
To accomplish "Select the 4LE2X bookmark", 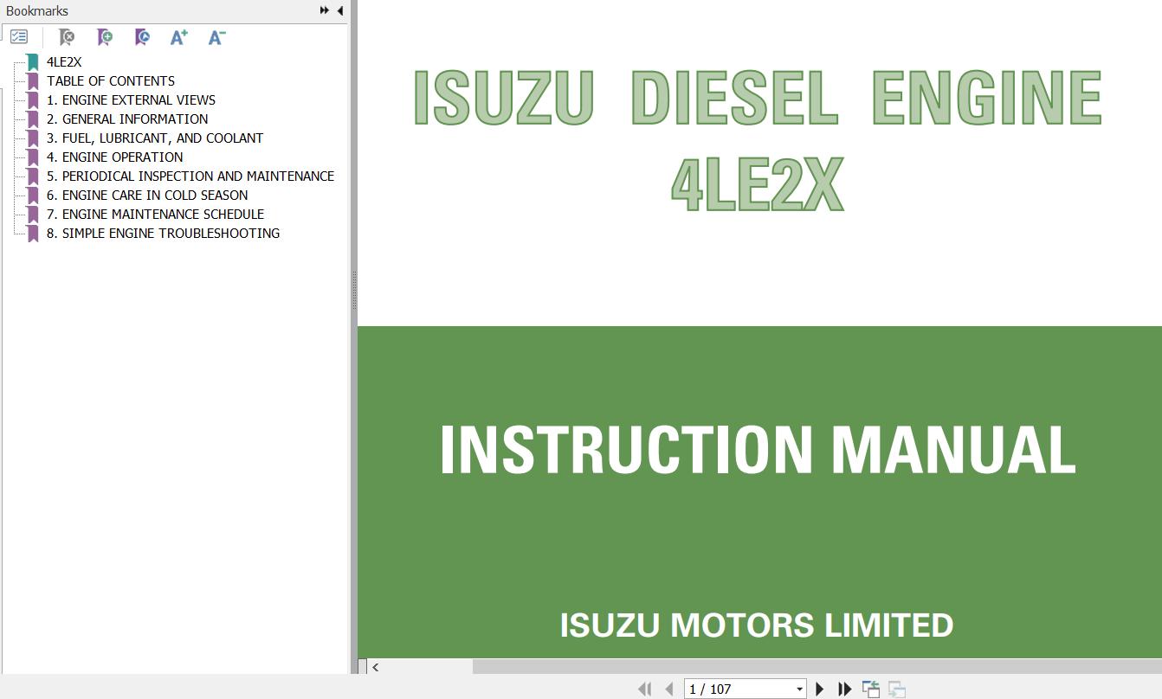I will [x=64, y=62].
